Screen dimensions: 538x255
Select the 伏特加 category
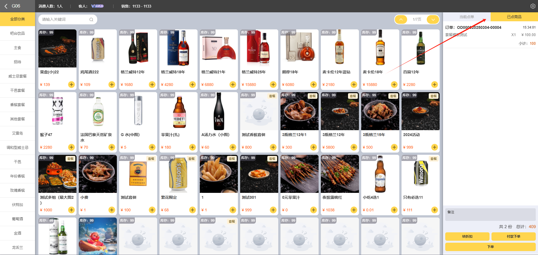[x=17, y=205]
